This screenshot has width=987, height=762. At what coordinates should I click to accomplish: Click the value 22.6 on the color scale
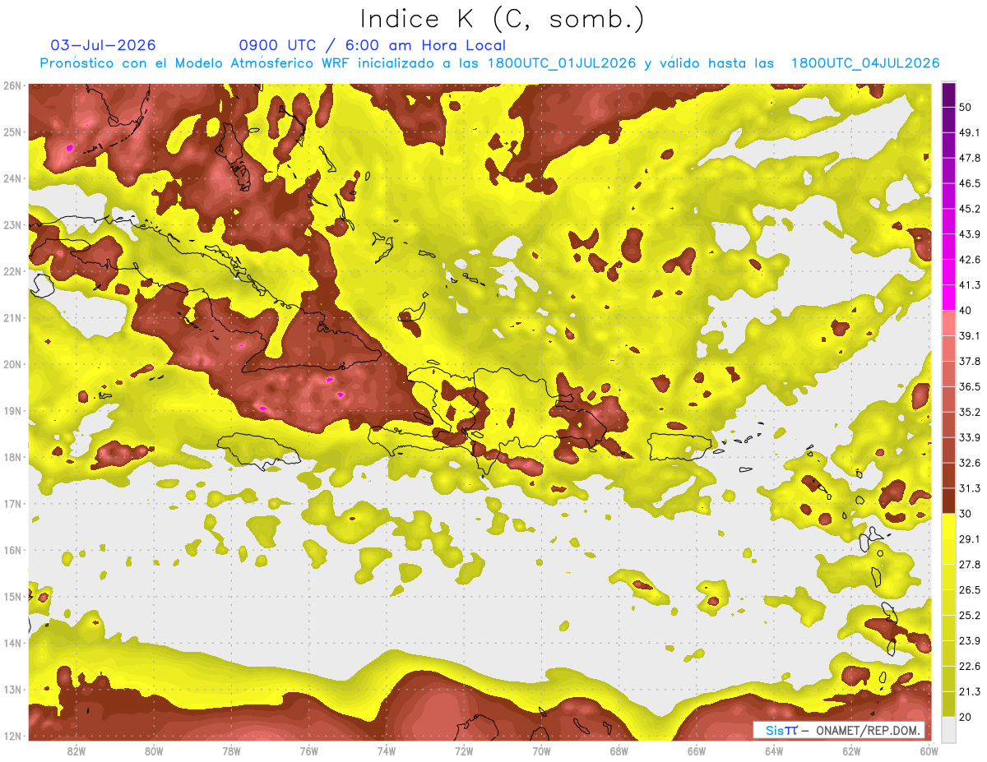[970, 667]
